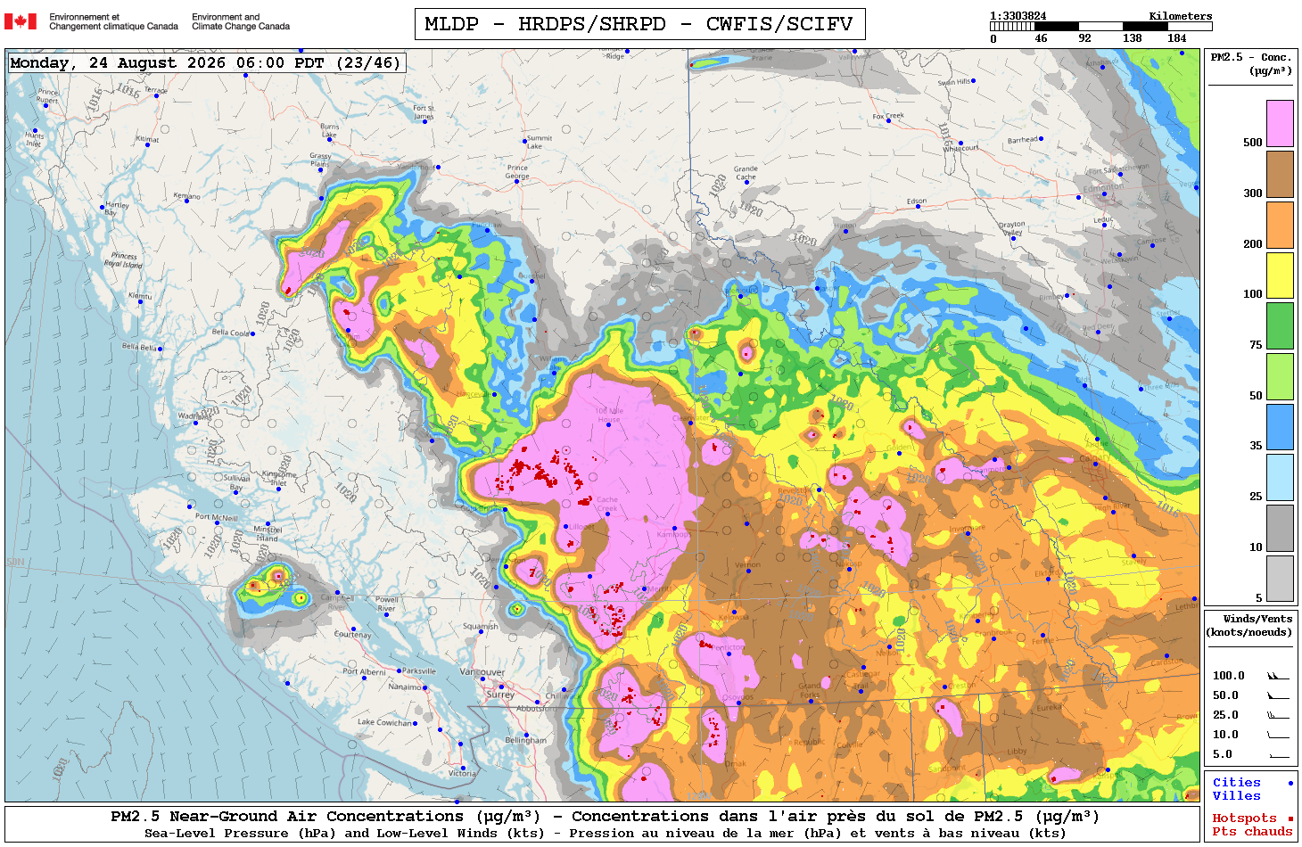
Task: Click the blue dot in the Cities legend
Action: pos(1290,783)
